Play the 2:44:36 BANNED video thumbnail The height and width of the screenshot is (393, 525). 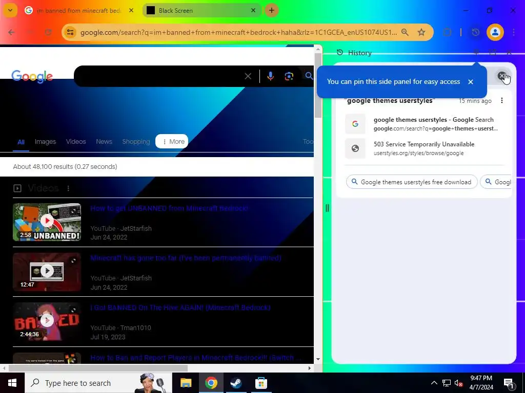point(47,321)
